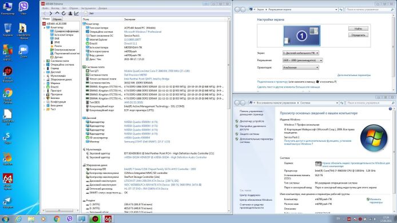Open Центр обновления Windows link

(256, 200)
